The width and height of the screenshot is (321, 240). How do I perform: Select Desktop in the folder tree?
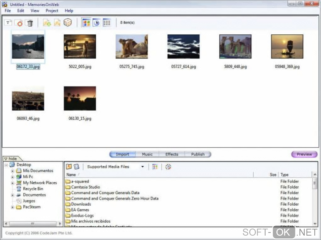click(x=24, y=165)
